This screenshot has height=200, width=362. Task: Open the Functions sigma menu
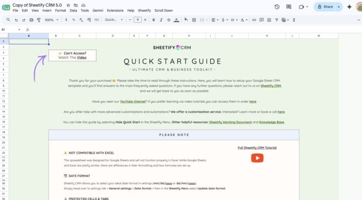click(x=294, y=20)
